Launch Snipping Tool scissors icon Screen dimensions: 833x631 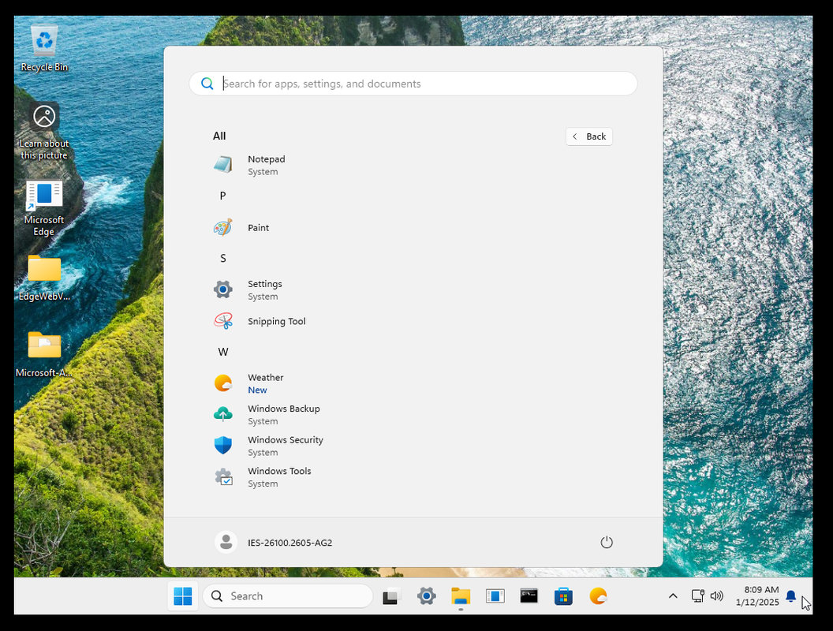[223, 321]
